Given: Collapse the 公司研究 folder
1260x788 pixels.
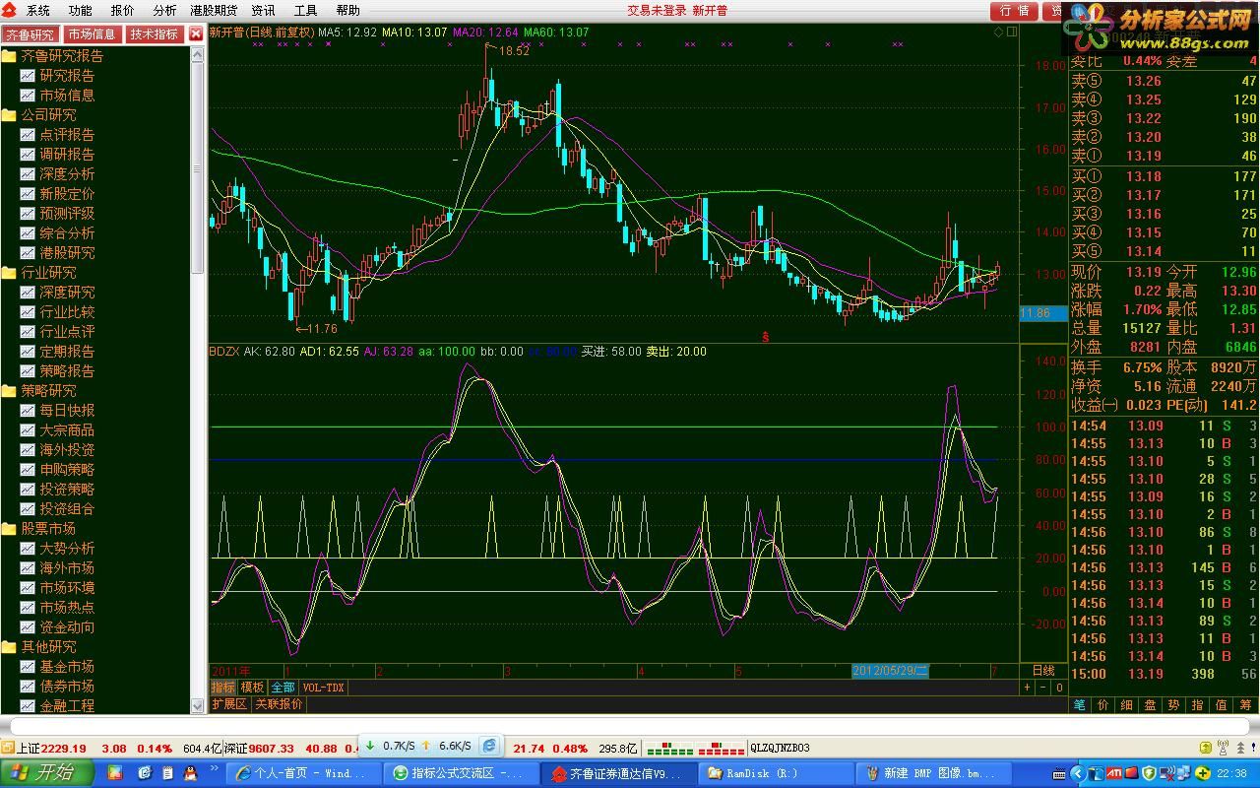Looking at the screenshot, I should point(9,115).
